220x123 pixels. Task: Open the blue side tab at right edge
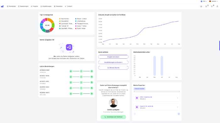219,45
